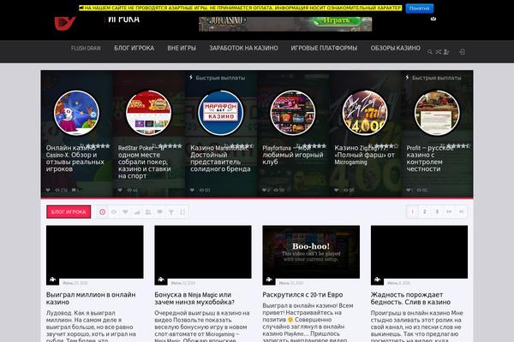
Task: Sort blog posts by latest clock icon
Action: (x=102, y=212)
